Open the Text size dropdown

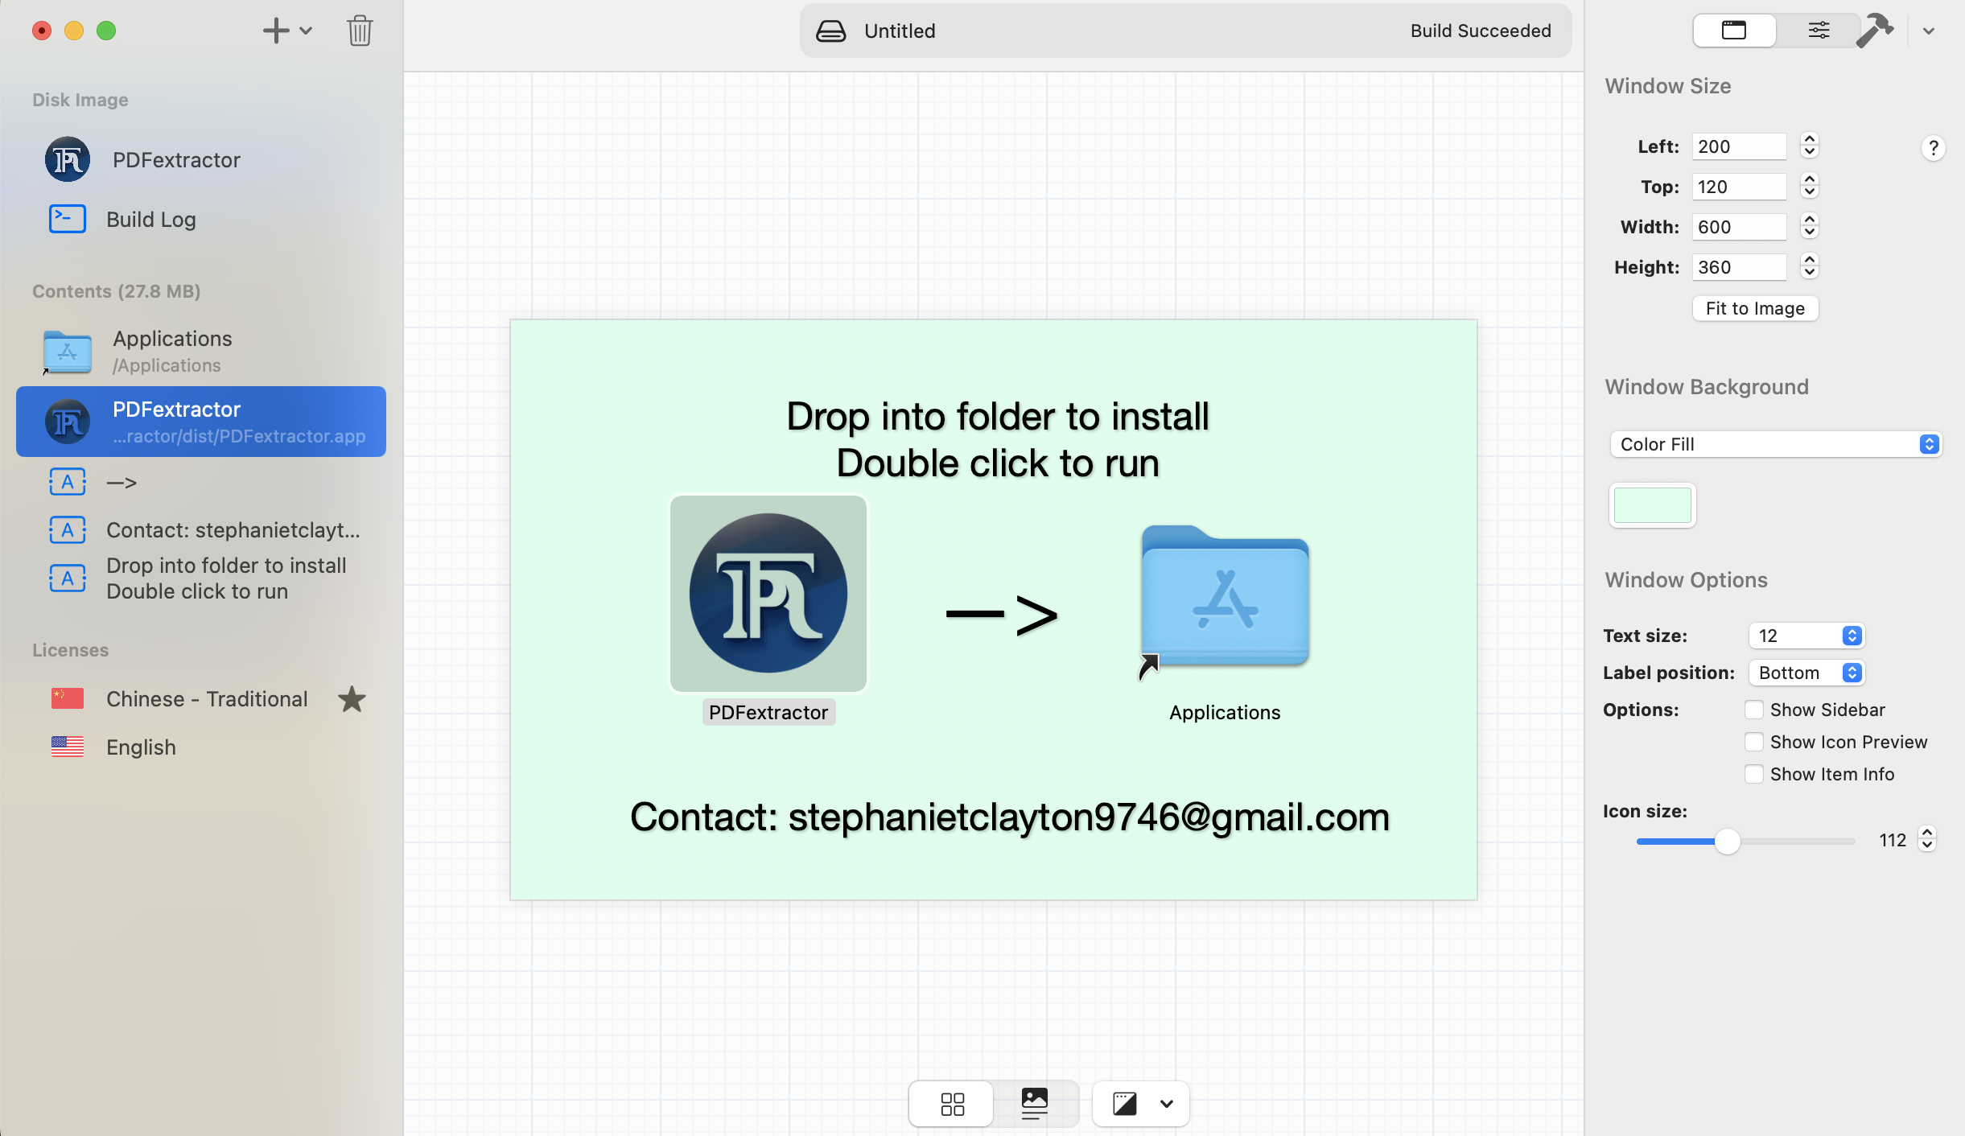pos(1806,636)
